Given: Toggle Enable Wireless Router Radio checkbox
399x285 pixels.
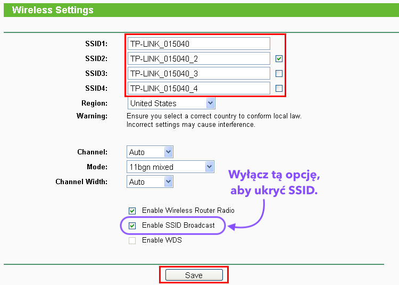Looking at the screenshot, I should click(132, 211).
